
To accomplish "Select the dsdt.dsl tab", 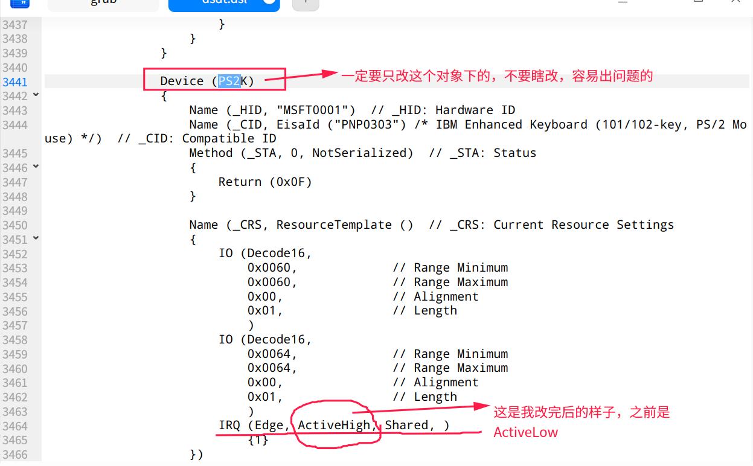I will pyautogui.click(x=224, y=4).
